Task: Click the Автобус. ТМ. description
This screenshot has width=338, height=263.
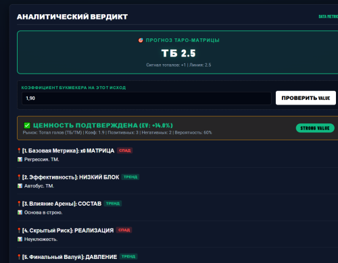Action: tap(39, 186)
